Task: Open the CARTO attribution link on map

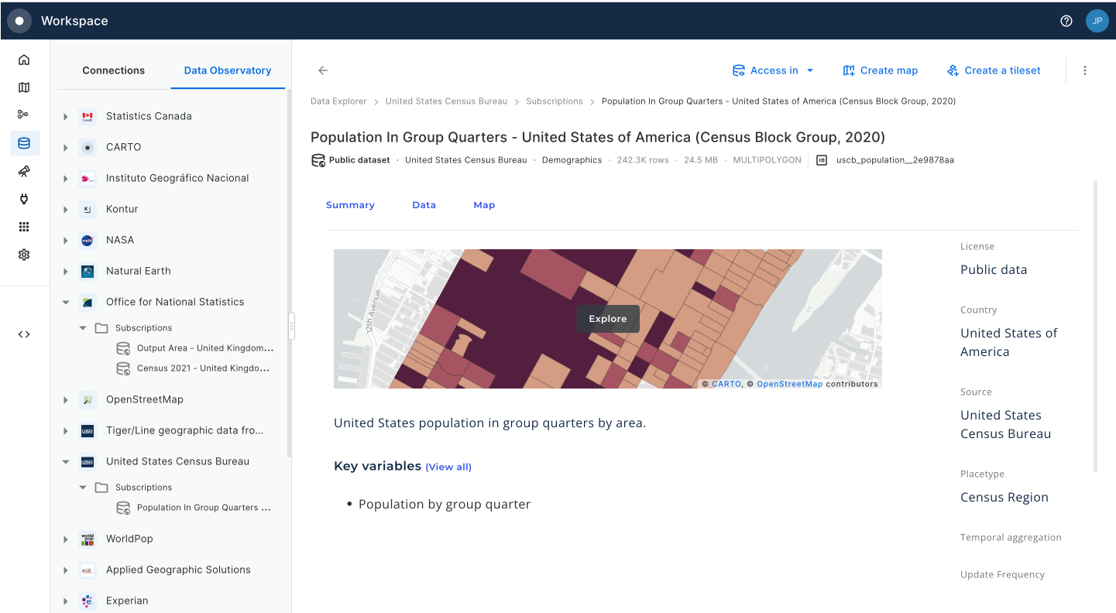Action: click(726, 384)
